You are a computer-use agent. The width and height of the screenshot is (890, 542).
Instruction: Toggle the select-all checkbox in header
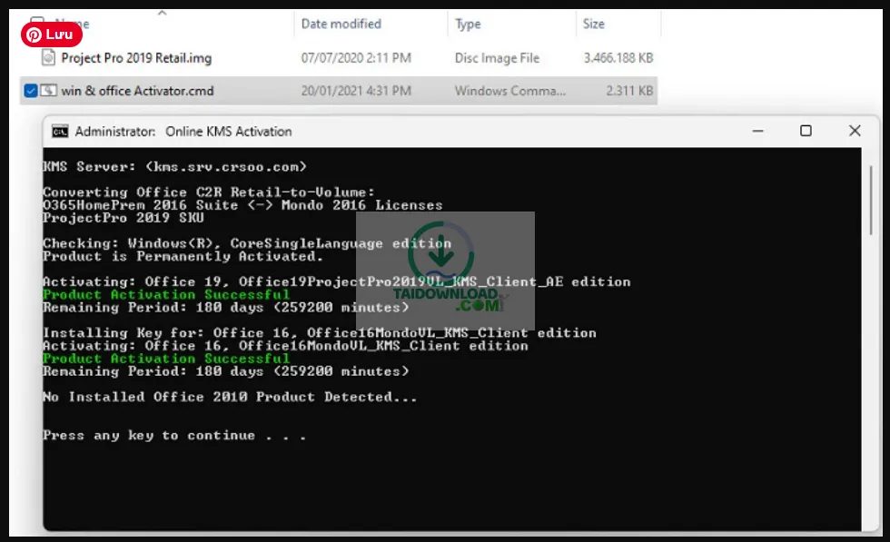click(37, 23)
